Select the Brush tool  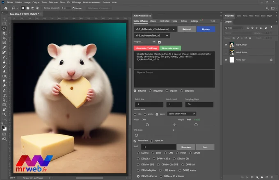pos(4,57)
